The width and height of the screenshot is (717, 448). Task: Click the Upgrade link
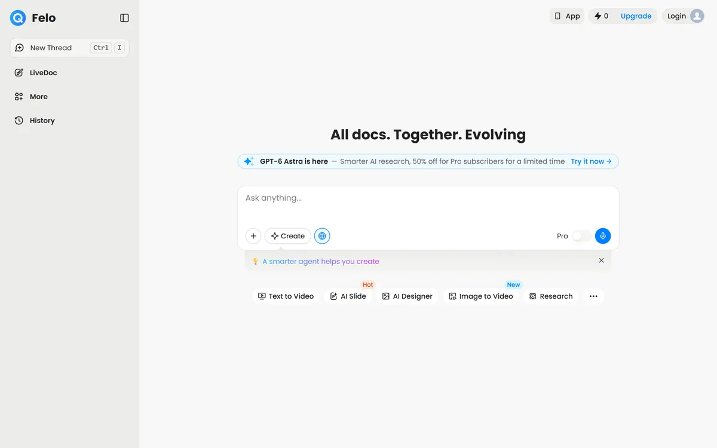[636, 16]
